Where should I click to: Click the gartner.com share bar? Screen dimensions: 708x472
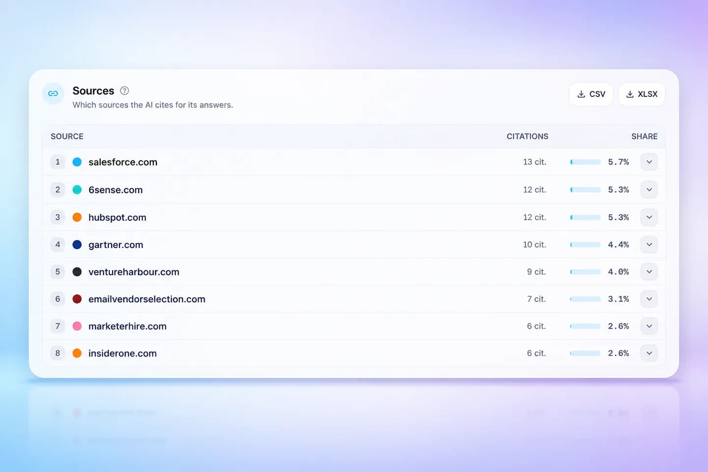[585, 244]
